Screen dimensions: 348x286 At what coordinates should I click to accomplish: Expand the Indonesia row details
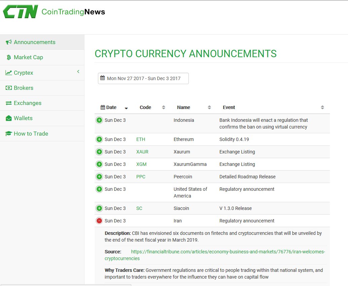click(x=99, y=120)
